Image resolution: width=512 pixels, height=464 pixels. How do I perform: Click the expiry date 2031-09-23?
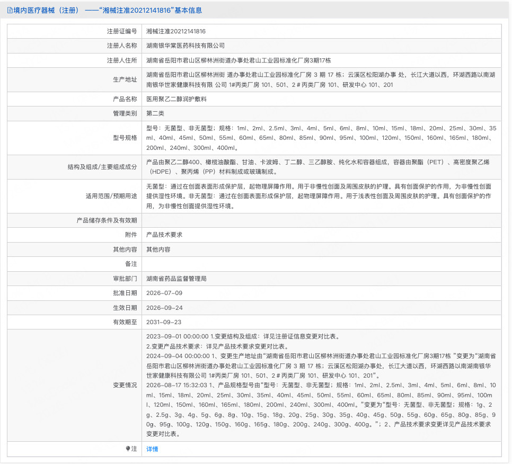pyautogui.click(x=164, y=322)
